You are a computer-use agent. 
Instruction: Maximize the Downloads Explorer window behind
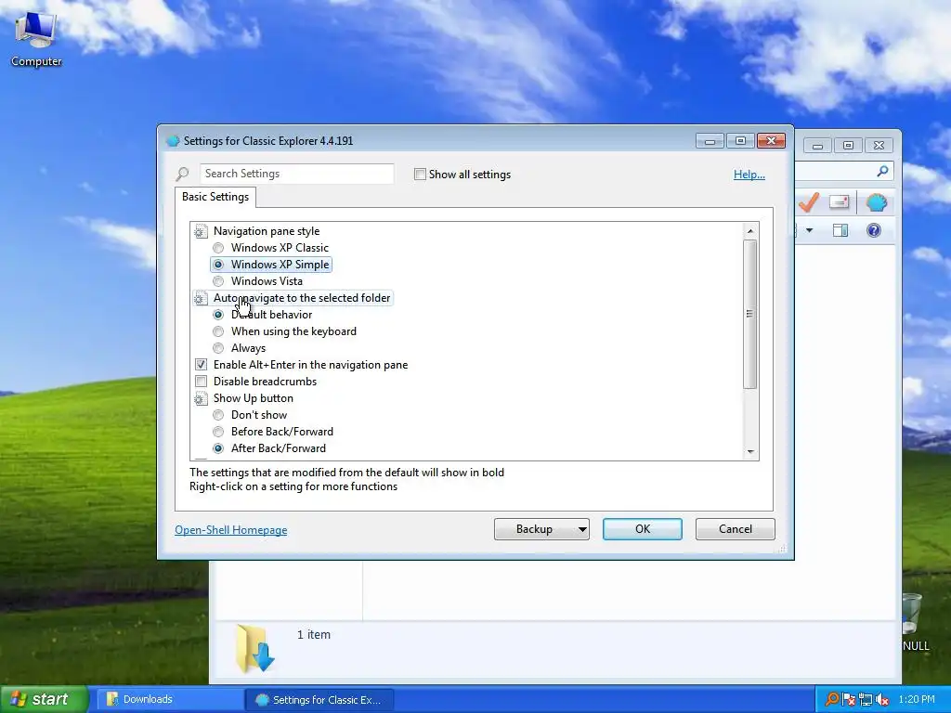[x=848, y=146]
